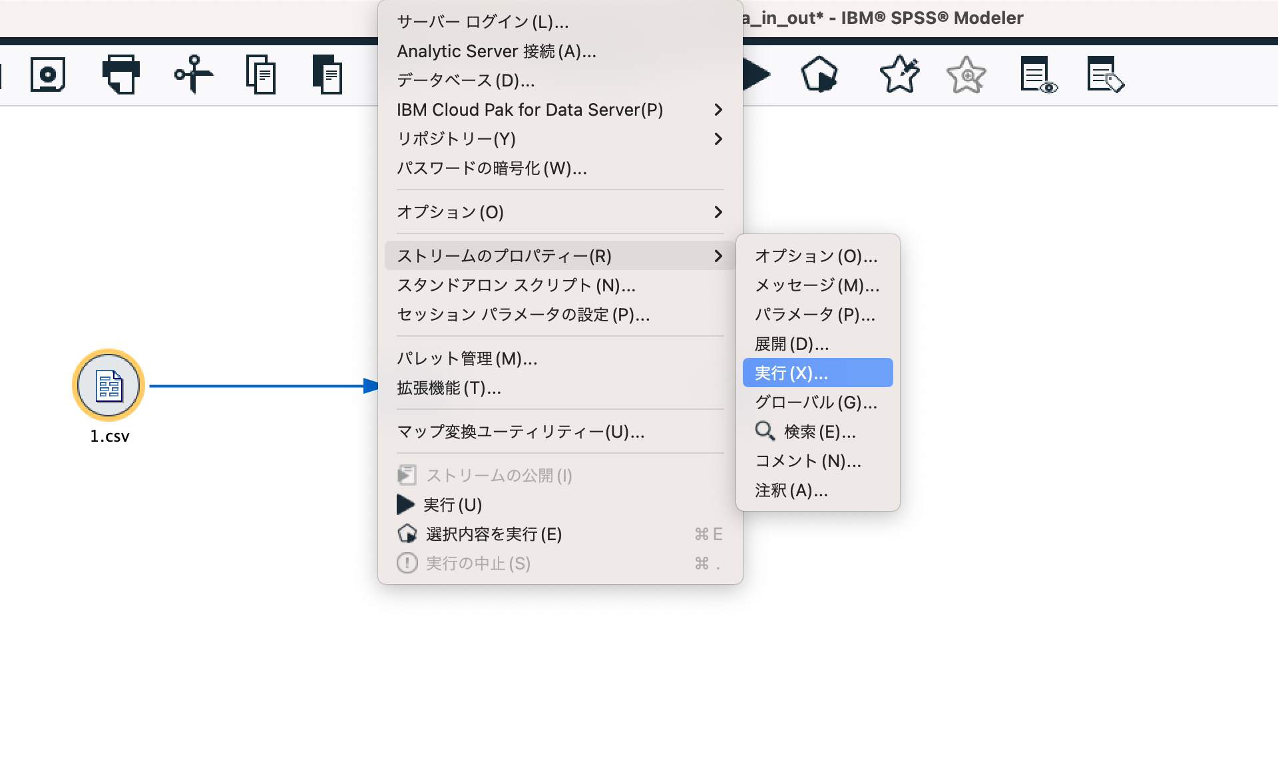Select the print toolbar icon
The image size is (1278, 781).
pyautogui.click(x=122, y=75)
